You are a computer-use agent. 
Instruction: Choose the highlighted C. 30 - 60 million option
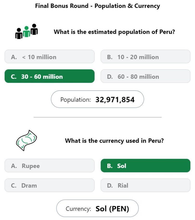(x=49, y=76)
